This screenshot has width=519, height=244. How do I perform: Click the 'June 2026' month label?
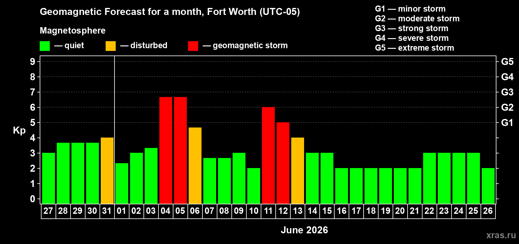pos(304,230)
